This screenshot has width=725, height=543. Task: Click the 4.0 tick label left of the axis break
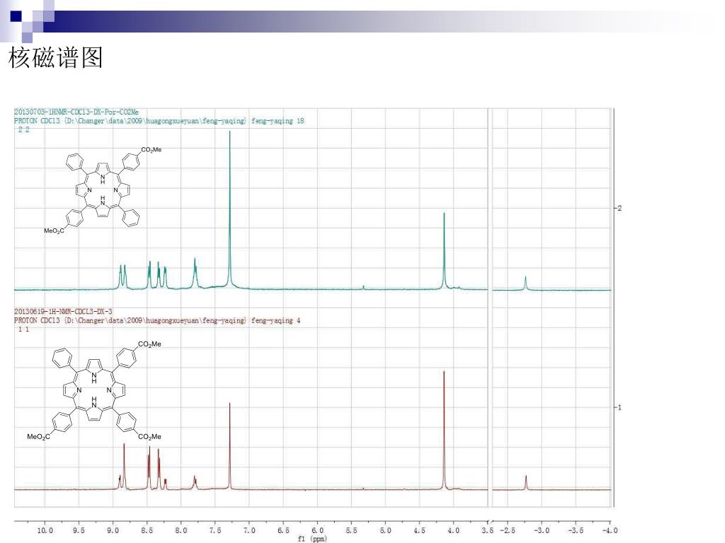(454, 530)
